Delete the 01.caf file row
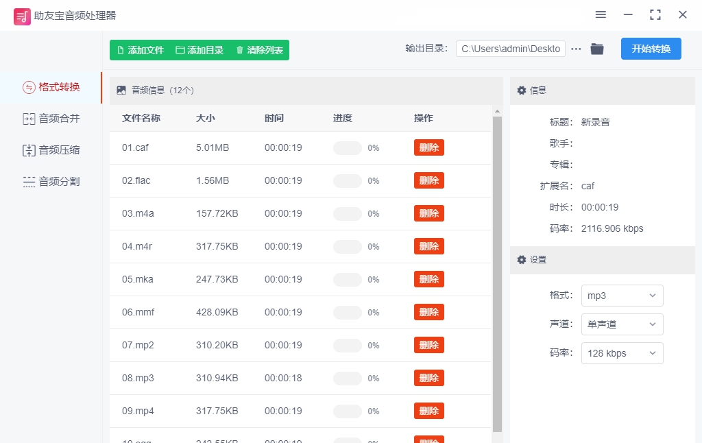 (428, 147)
